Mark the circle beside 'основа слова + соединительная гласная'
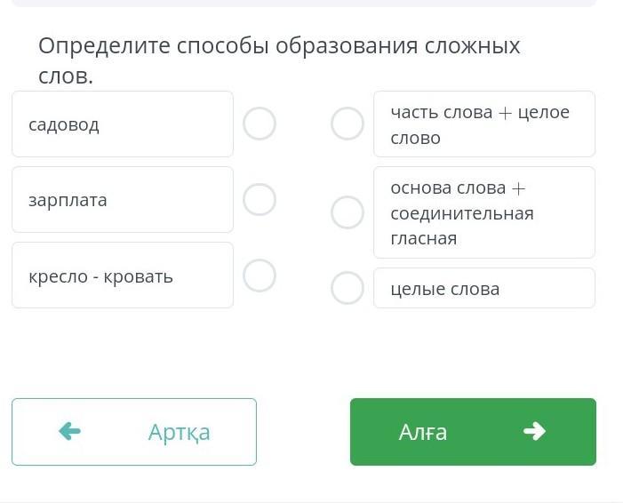The image size is (623, 503). tap(347, 212)
